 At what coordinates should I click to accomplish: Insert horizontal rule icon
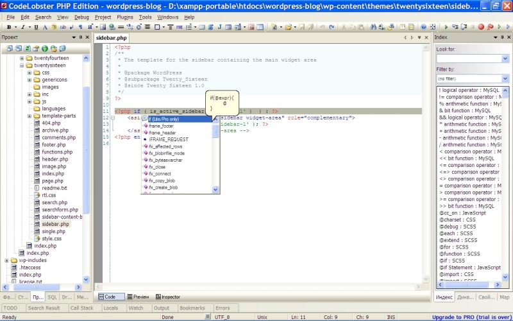[x=121, y=27]
